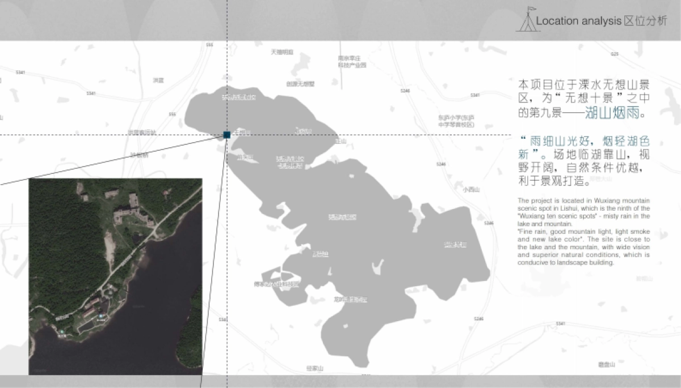Click the dark blue site marker square

[x=226, y=135]
